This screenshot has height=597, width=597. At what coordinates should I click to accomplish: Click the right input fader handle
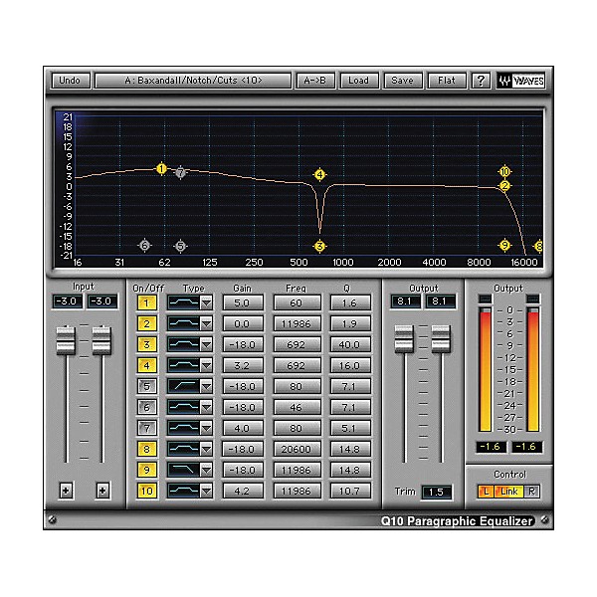pyautogui.click(x=101, y=340)
